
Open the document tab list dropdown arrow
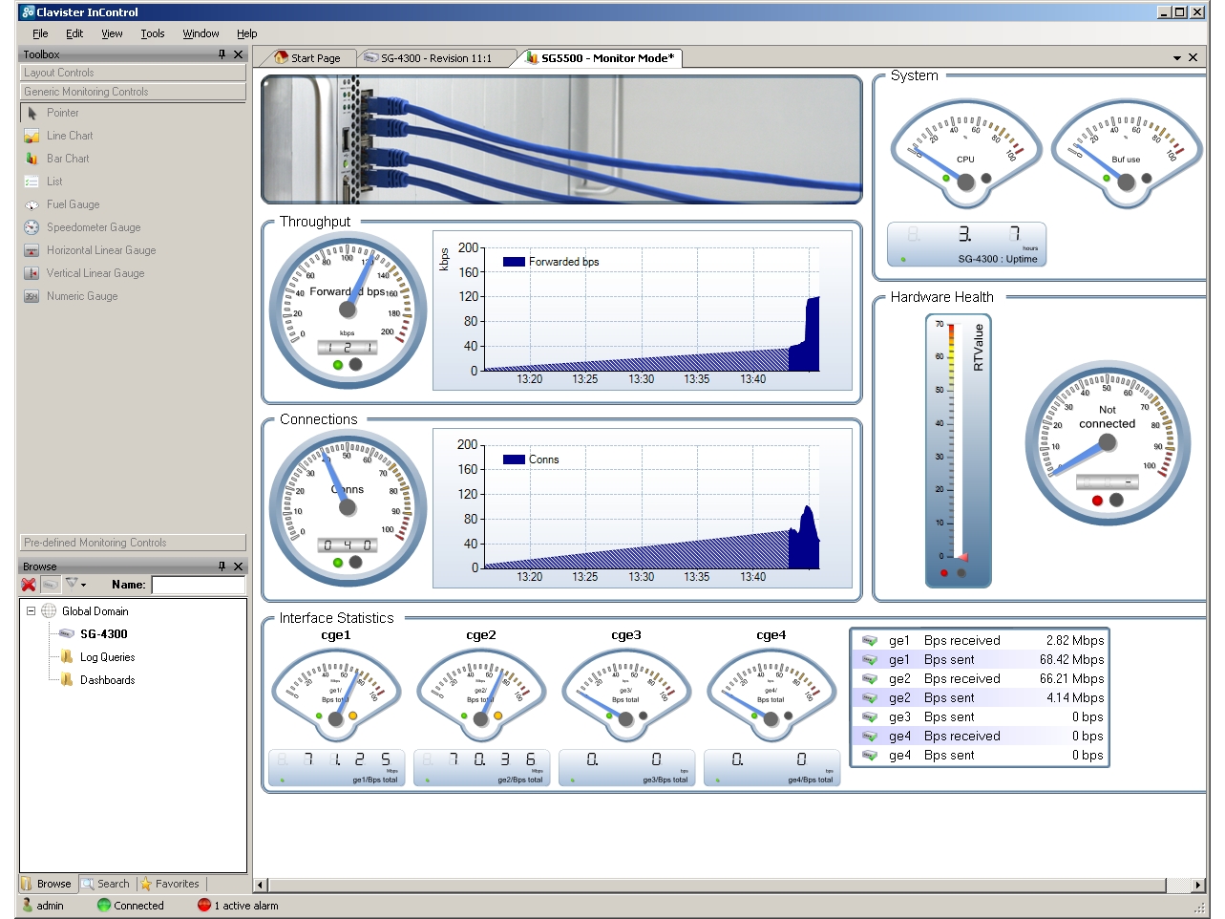coord(1177,58)
